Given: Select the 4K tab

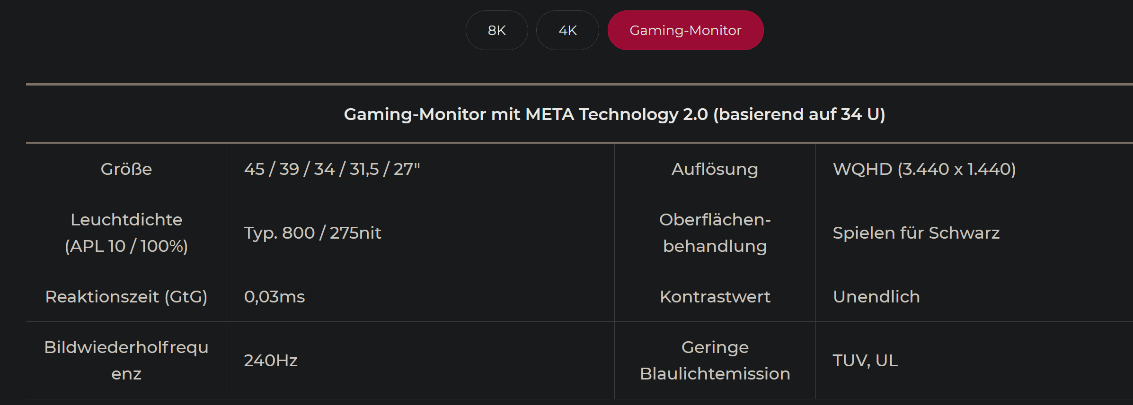Looking at the screenshot, I should point(567,30).
